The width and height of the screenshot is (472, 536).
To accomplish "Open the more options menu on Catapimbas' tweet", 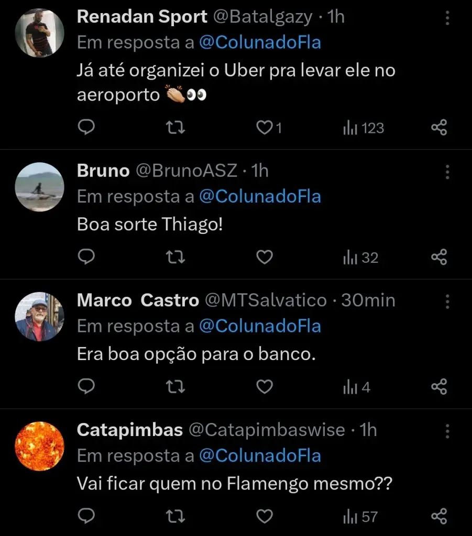I will 448,431.
